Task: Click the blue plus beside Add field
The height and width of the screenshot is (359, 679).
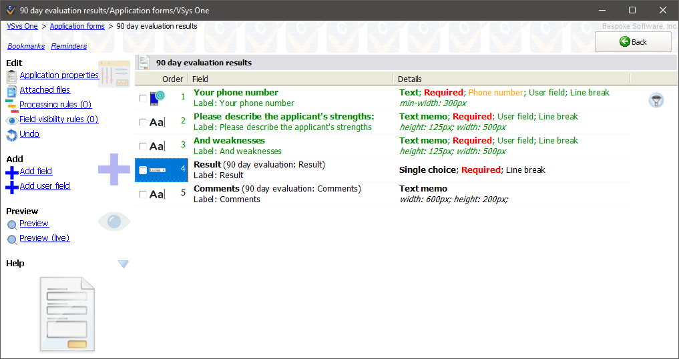Action: (x=11, y=172)
